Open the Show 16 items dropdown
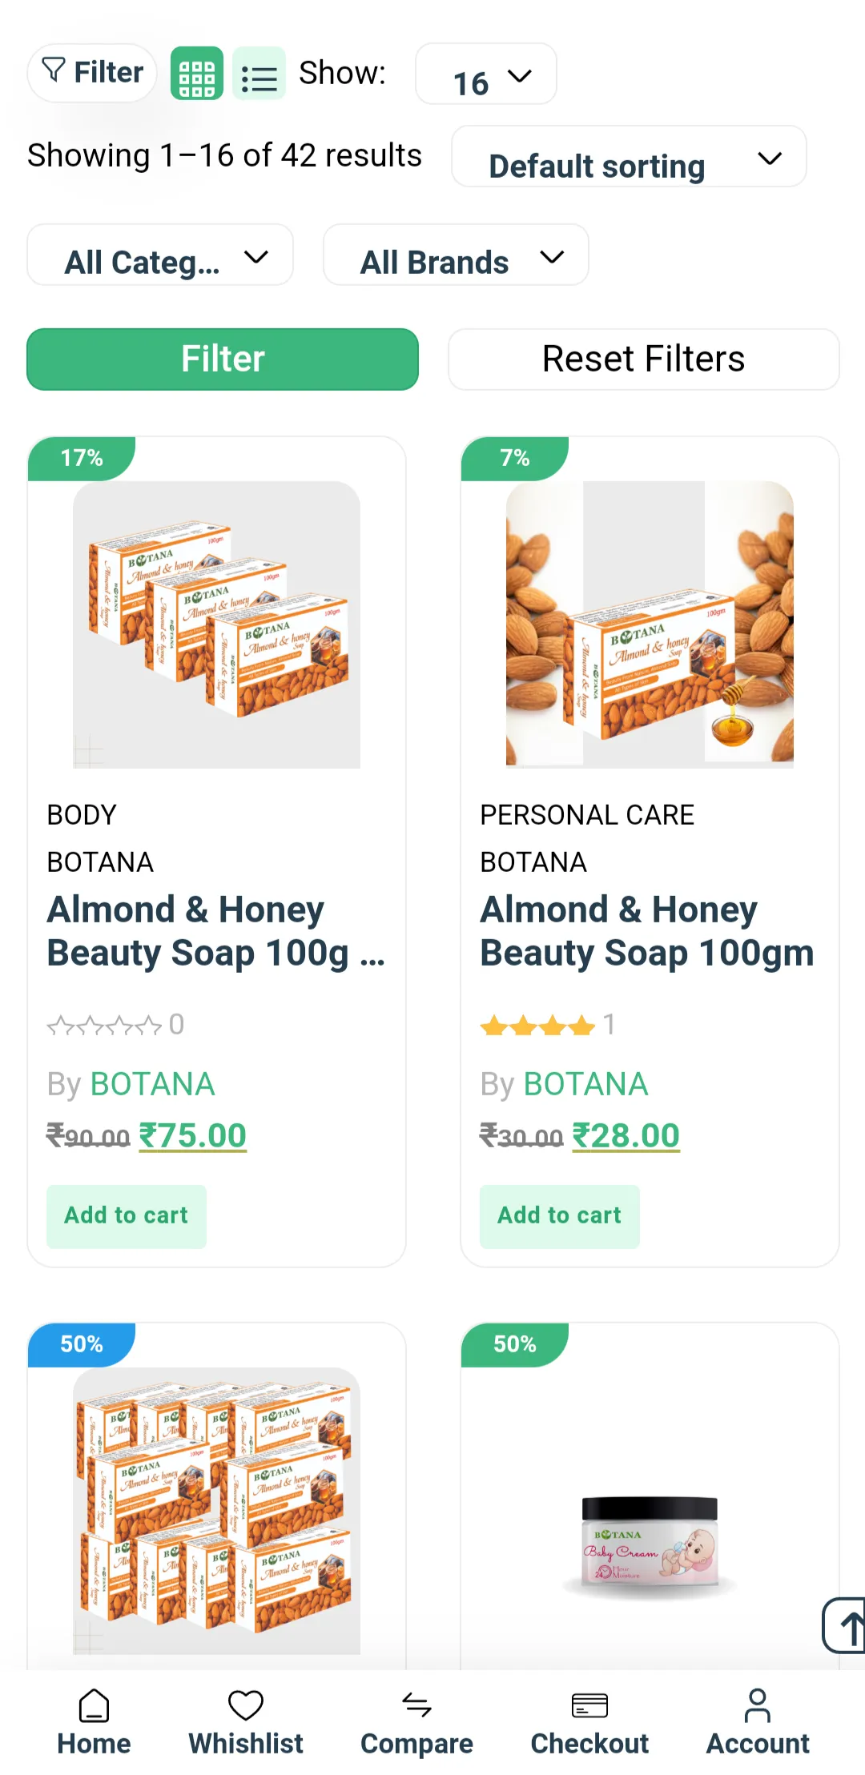 [x=485, y=75]
